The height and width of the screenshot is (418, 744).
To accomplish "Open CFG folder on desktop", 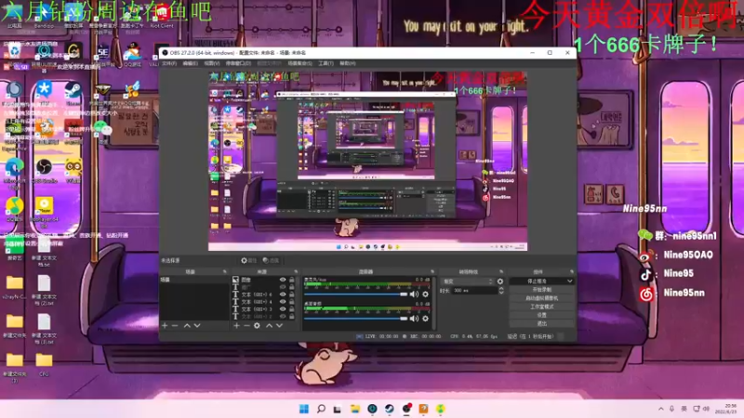I will pyautogui.click(x=44, y=364).
